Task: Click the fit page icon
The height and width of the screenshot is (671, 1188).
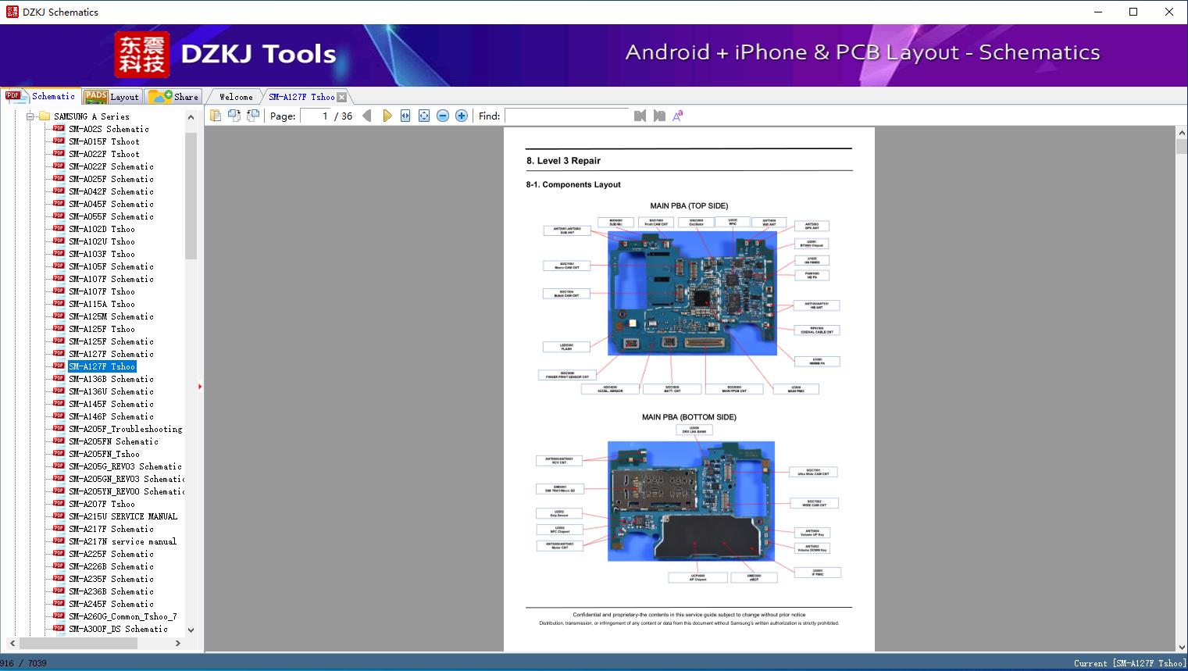Action: click(424, 116)
